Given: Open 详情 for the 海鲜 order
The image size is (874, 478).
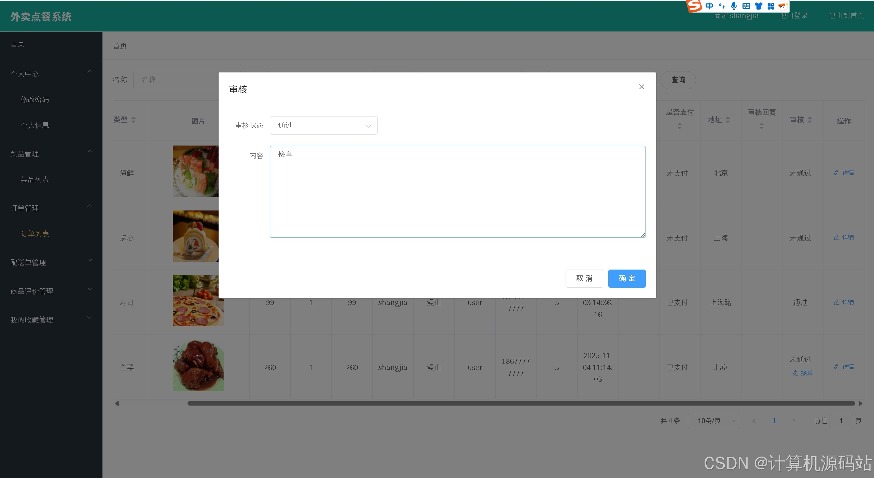Looking at the screenshot, I should (844, 173).
